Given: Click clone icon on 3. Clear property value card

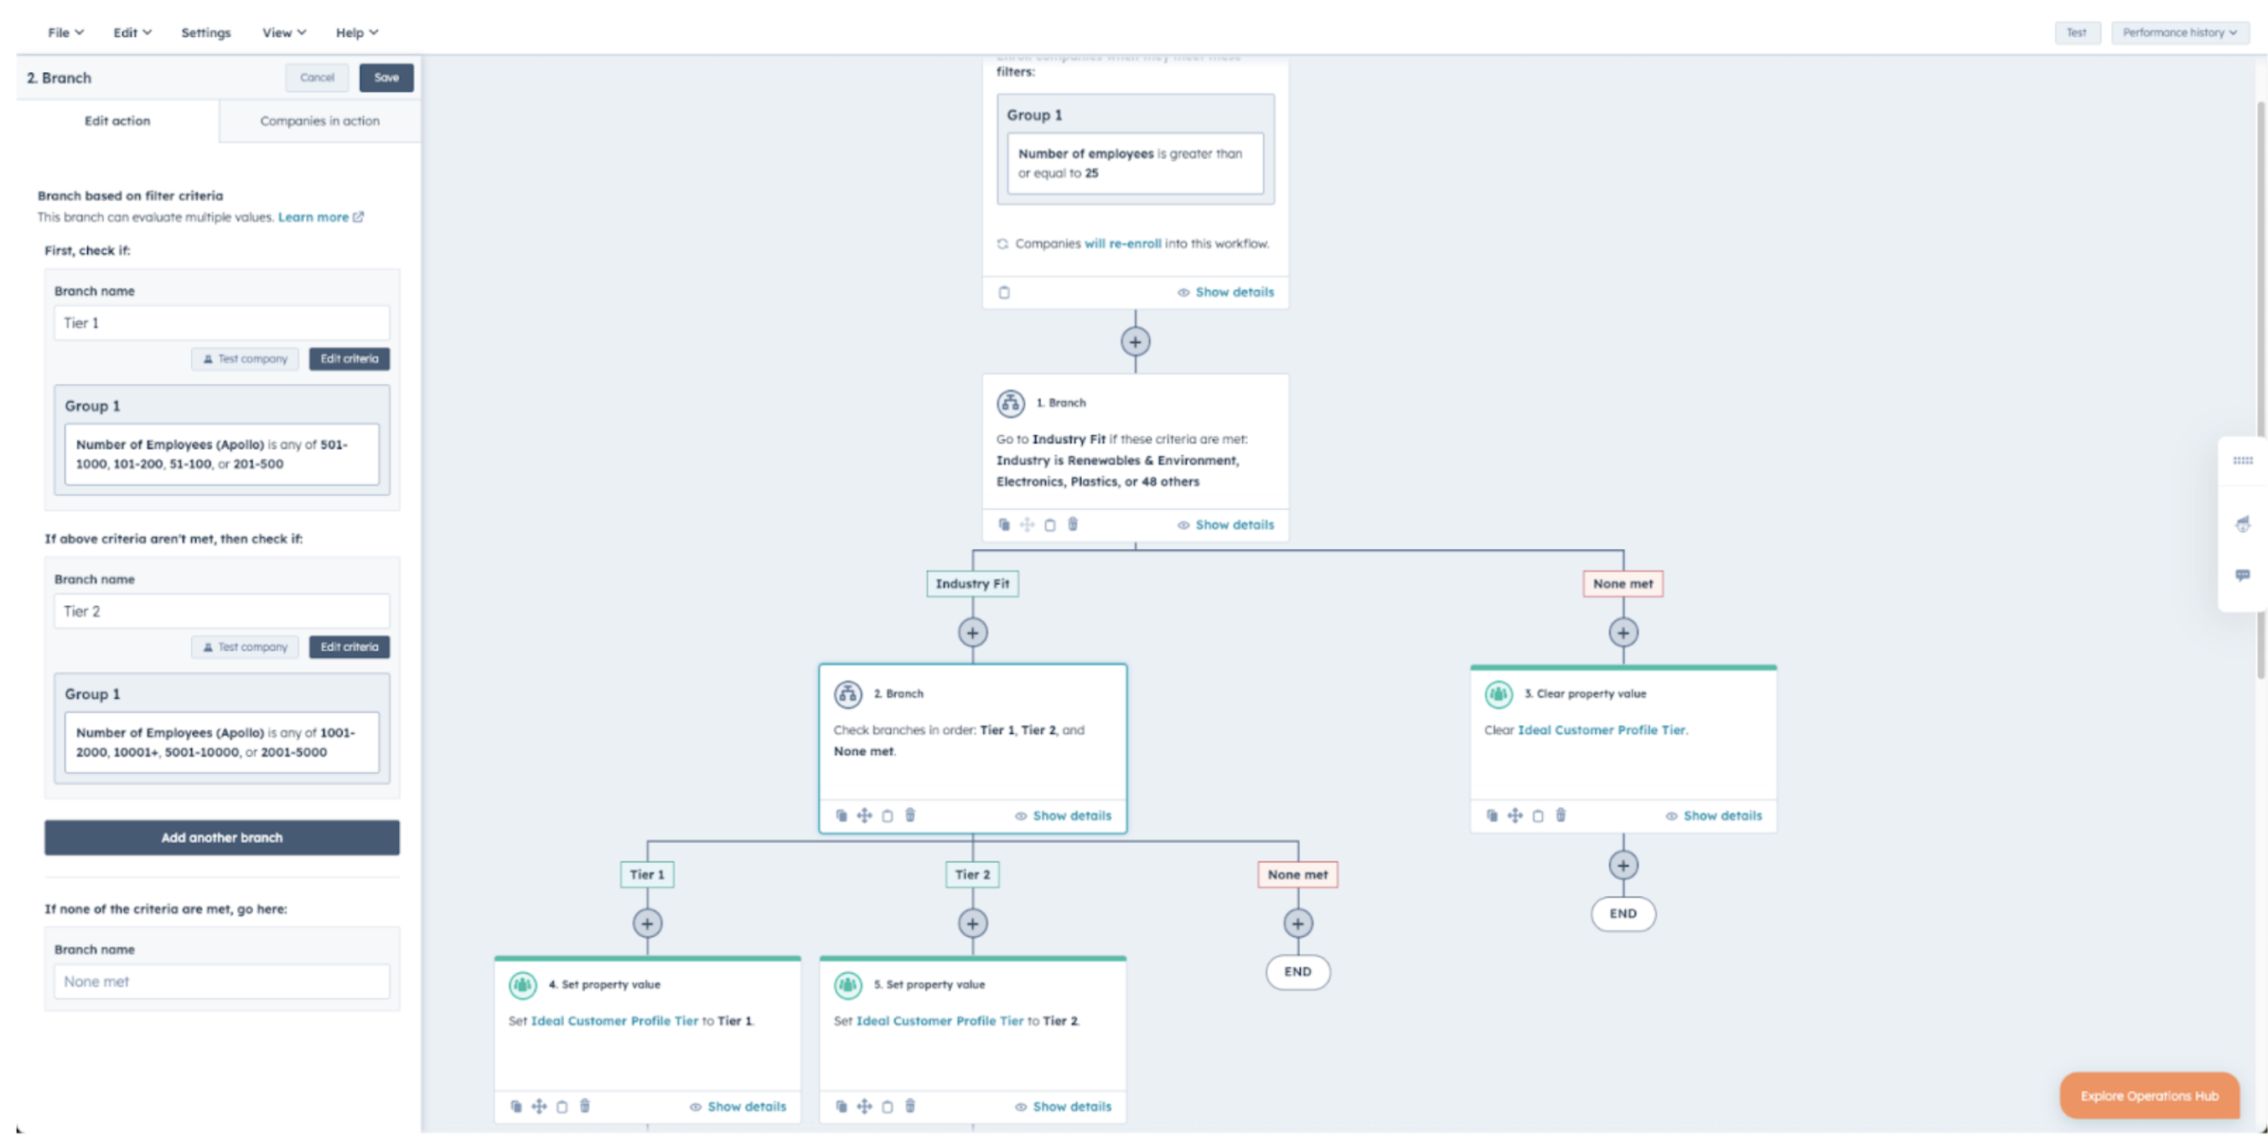Looking at the screenshot, I should (x=1491, y=816).
